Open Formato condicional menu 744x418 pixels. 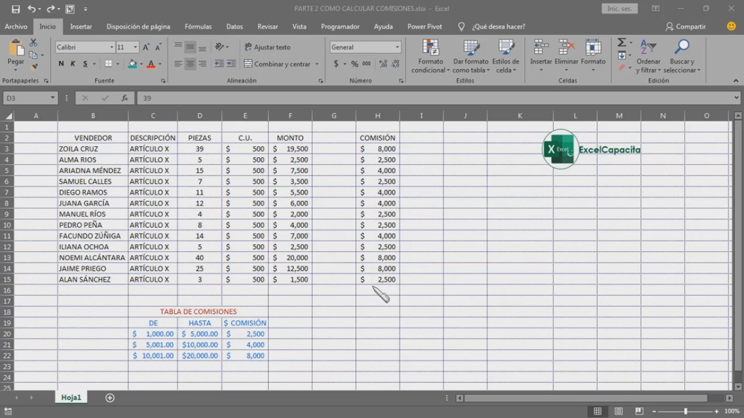click(431, 56)
